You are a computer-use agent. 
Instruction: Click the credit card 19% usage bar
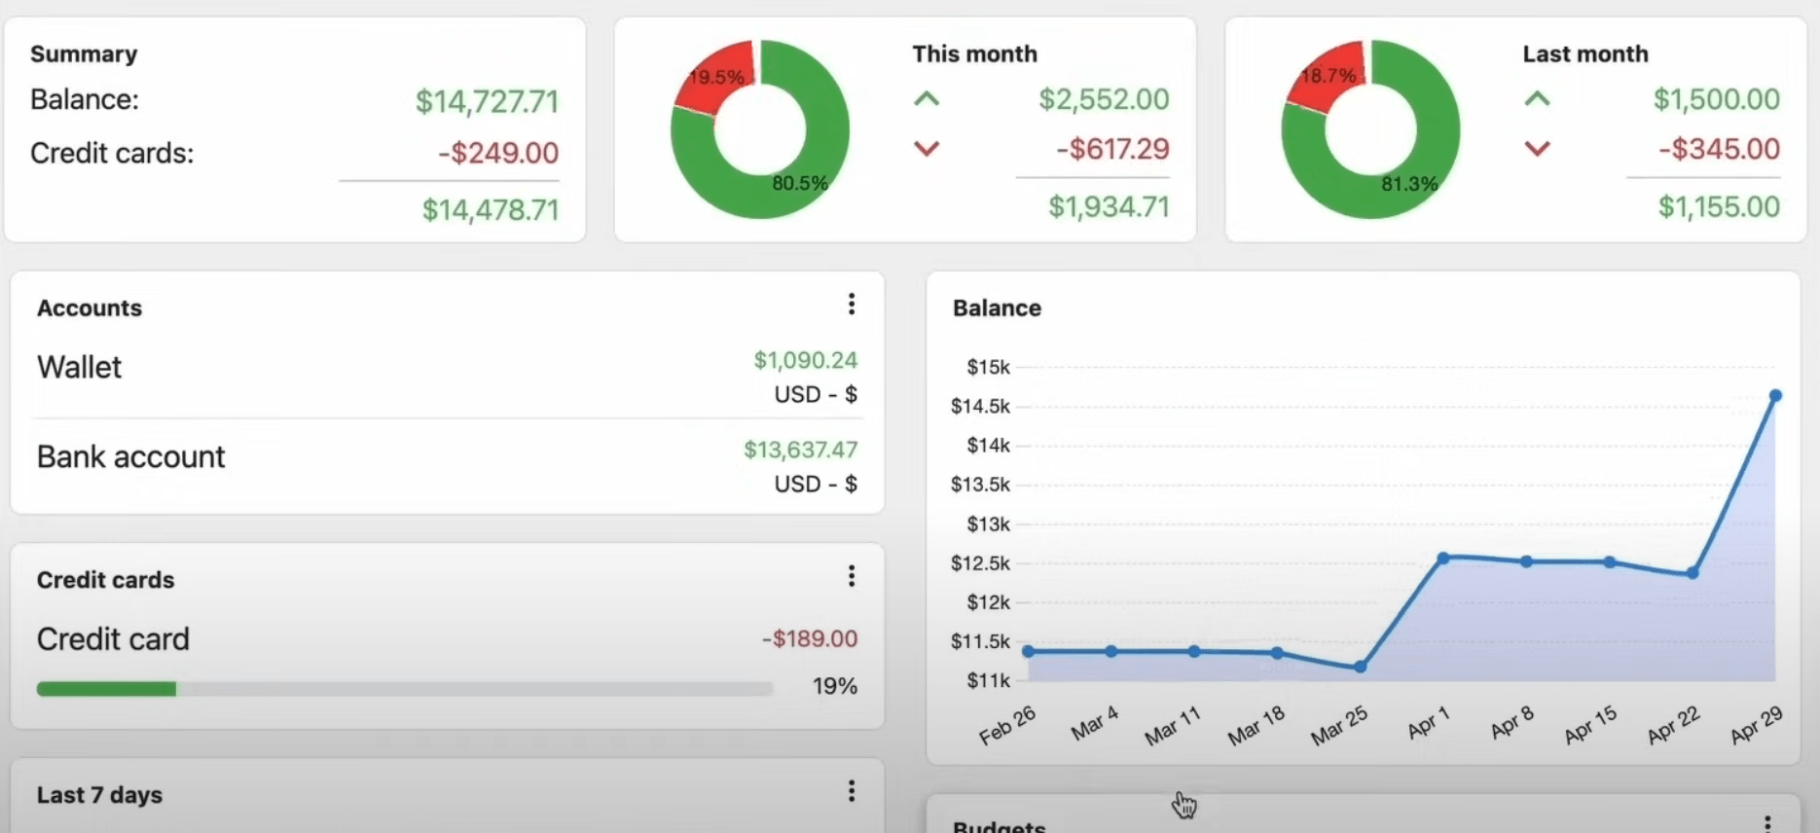pos(404,689)
